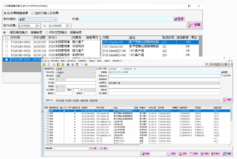The height and width of the screenshot is (159, 237).
Task: Open the last menu bar item
Action: pyautogui.click(x=117, y=61)
